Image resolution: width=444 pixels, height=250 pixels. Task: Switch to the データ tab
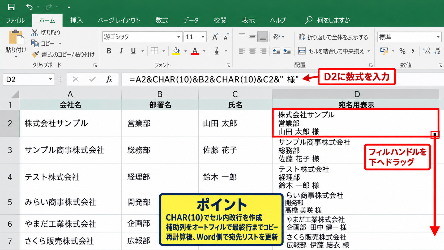point(191,20)
